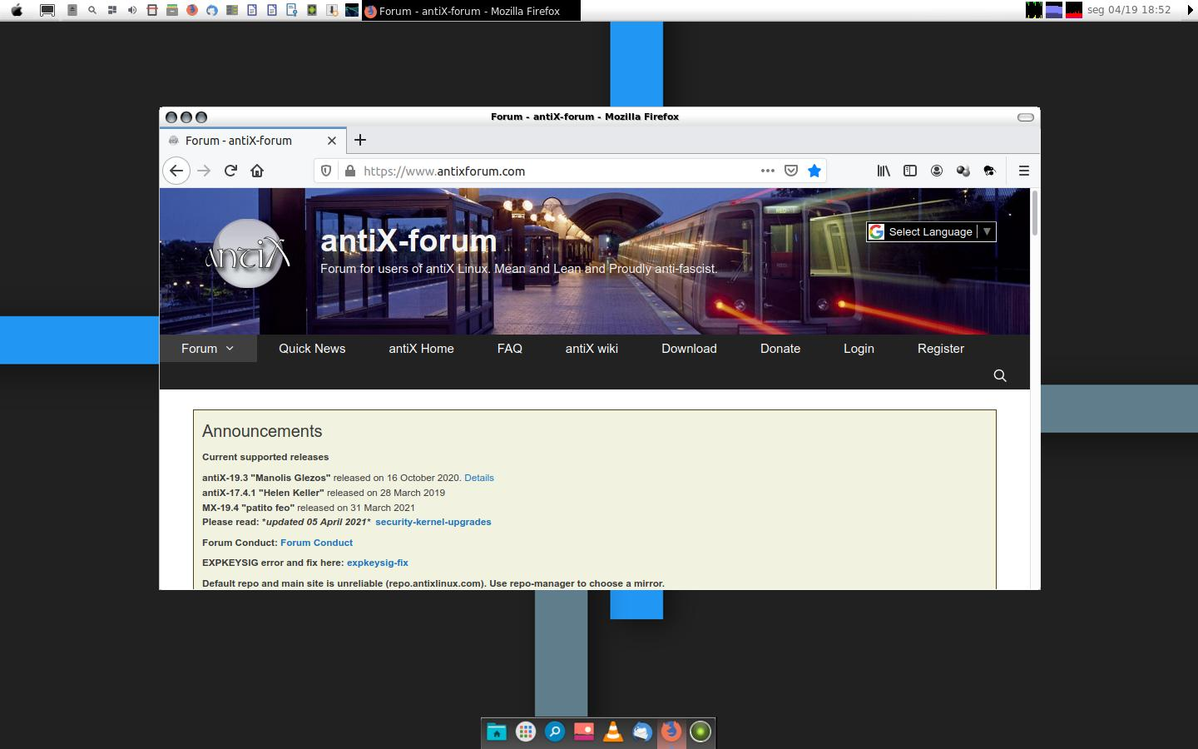Open the pink image viewer in the dock
This screenshot has width=1198, height=749.
[x=584, y=732]
